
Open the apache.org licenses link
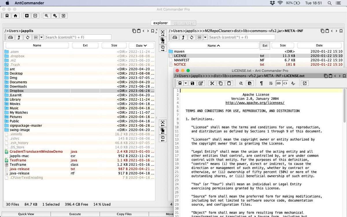(255, 103)
